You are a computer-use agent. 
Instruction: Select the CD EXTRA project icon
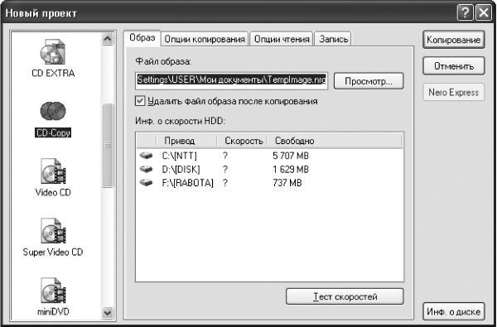coord(53,52)
